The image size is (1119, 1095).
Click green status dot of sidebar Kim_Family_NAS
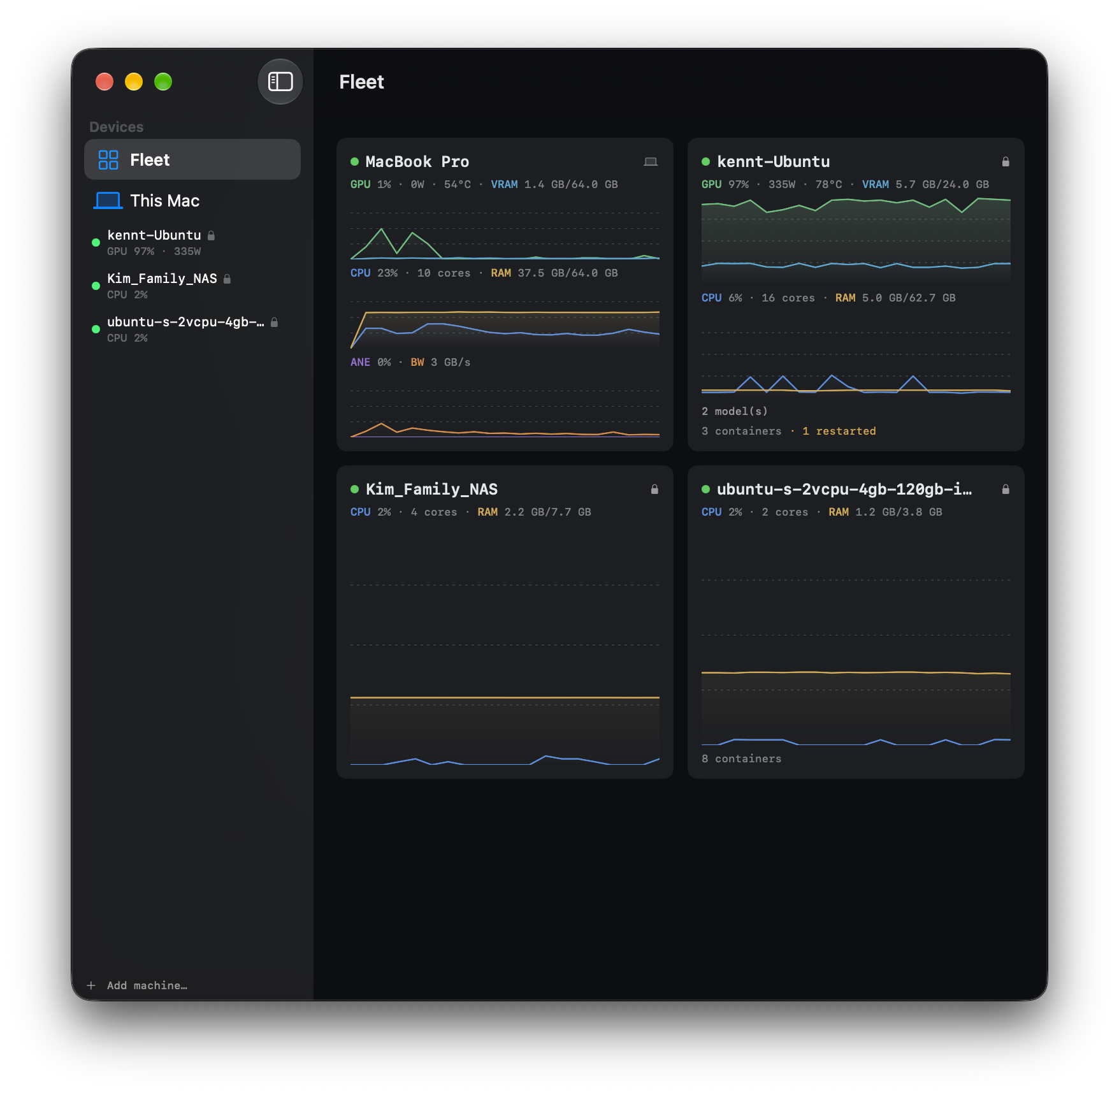click(x=96, y=286)
